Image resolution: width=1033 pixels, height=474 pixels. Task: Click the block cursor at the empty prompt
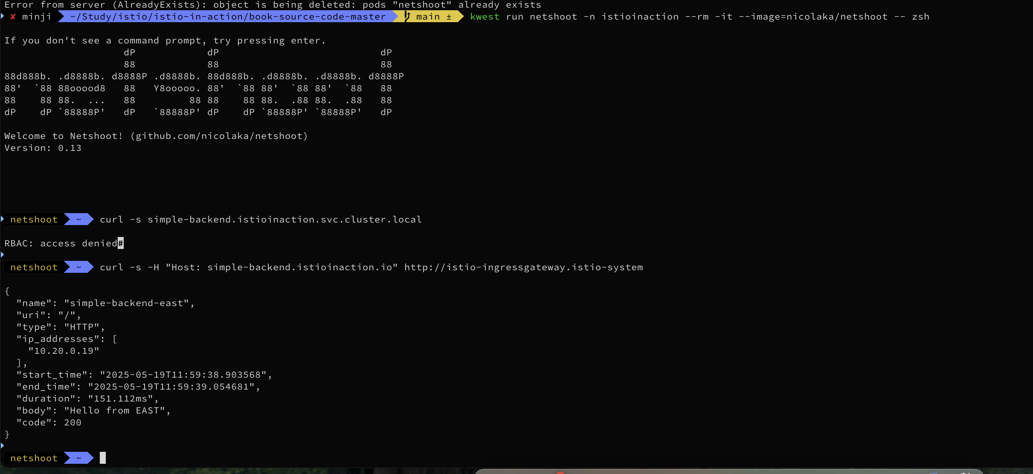coord(103,458)
